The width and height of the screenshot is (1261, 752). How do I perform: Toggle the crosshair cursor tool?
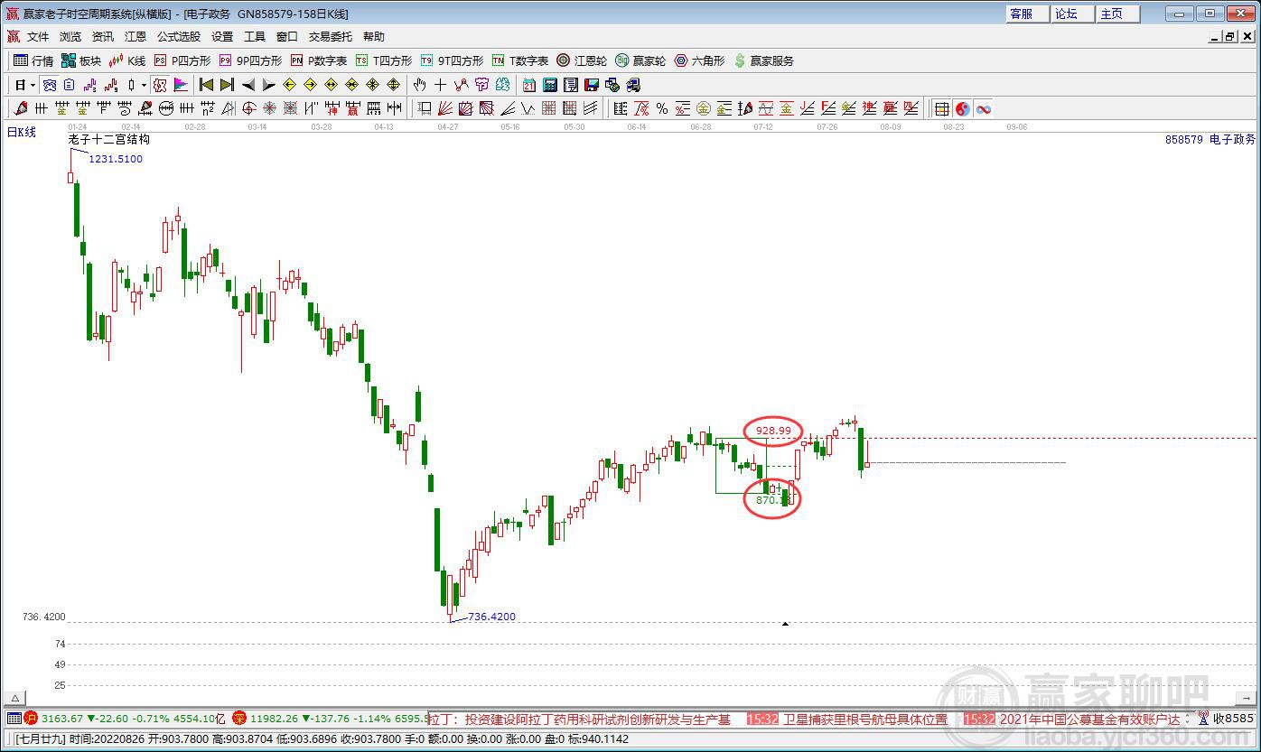[x=440, y=85]
